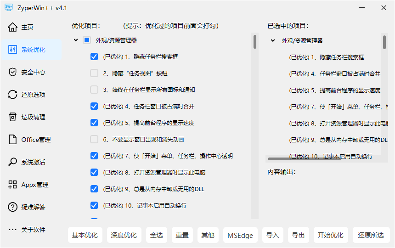The image size is (395, 248).
Task: Open 关于软件 in the sidebar
Action: [31, 230]
